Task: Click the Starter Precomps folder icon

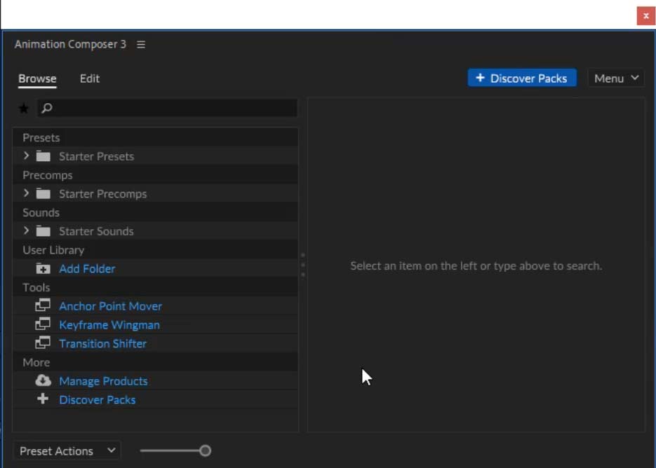Action: coord(43,194)
